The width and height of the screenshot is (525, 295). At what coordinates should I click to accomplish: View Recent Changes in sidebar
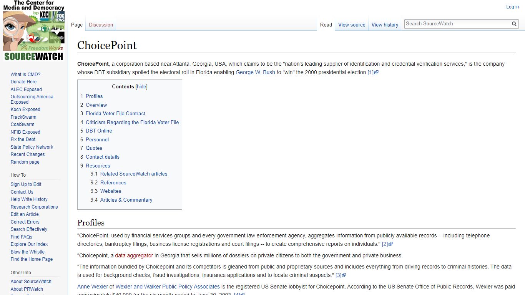(28, 154)
